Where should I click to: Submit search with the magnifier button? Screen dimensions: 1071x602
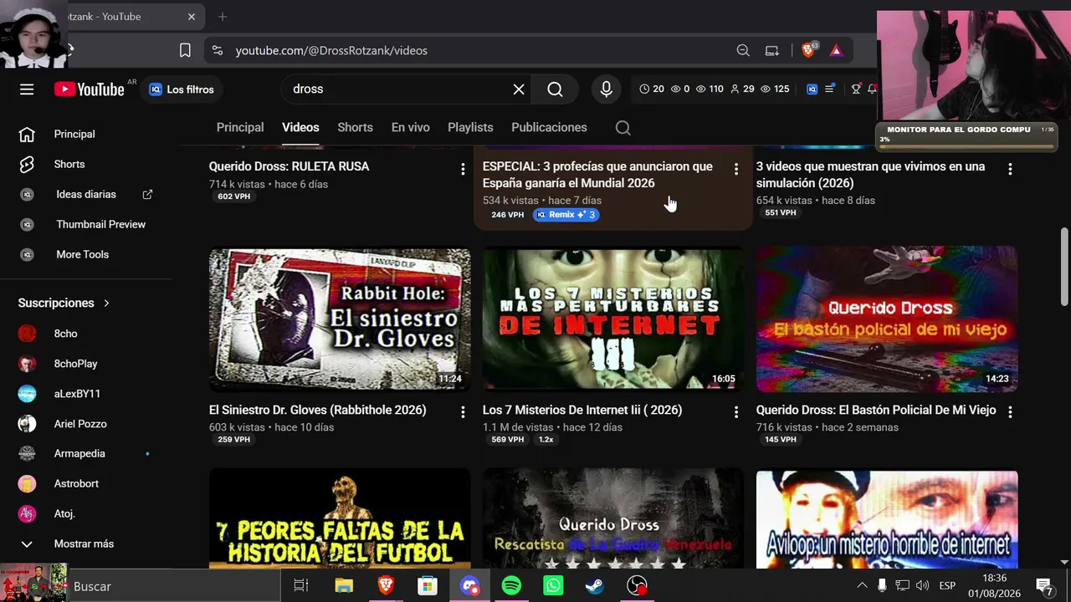(x=555, y=89)
